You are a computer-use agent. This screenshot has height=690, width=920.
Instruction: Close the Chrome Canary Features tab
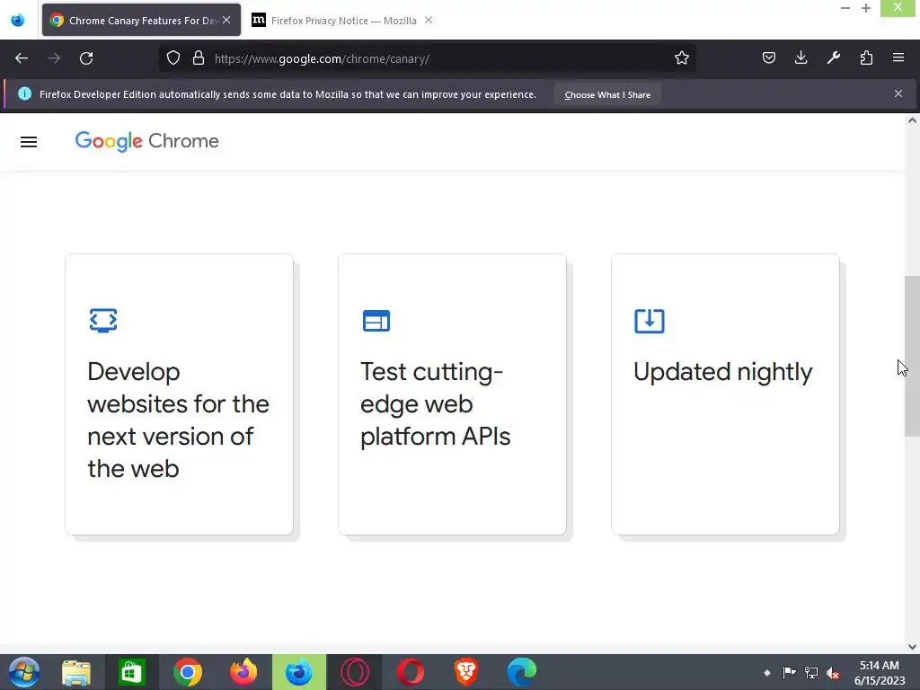click(x=226, y=20)
